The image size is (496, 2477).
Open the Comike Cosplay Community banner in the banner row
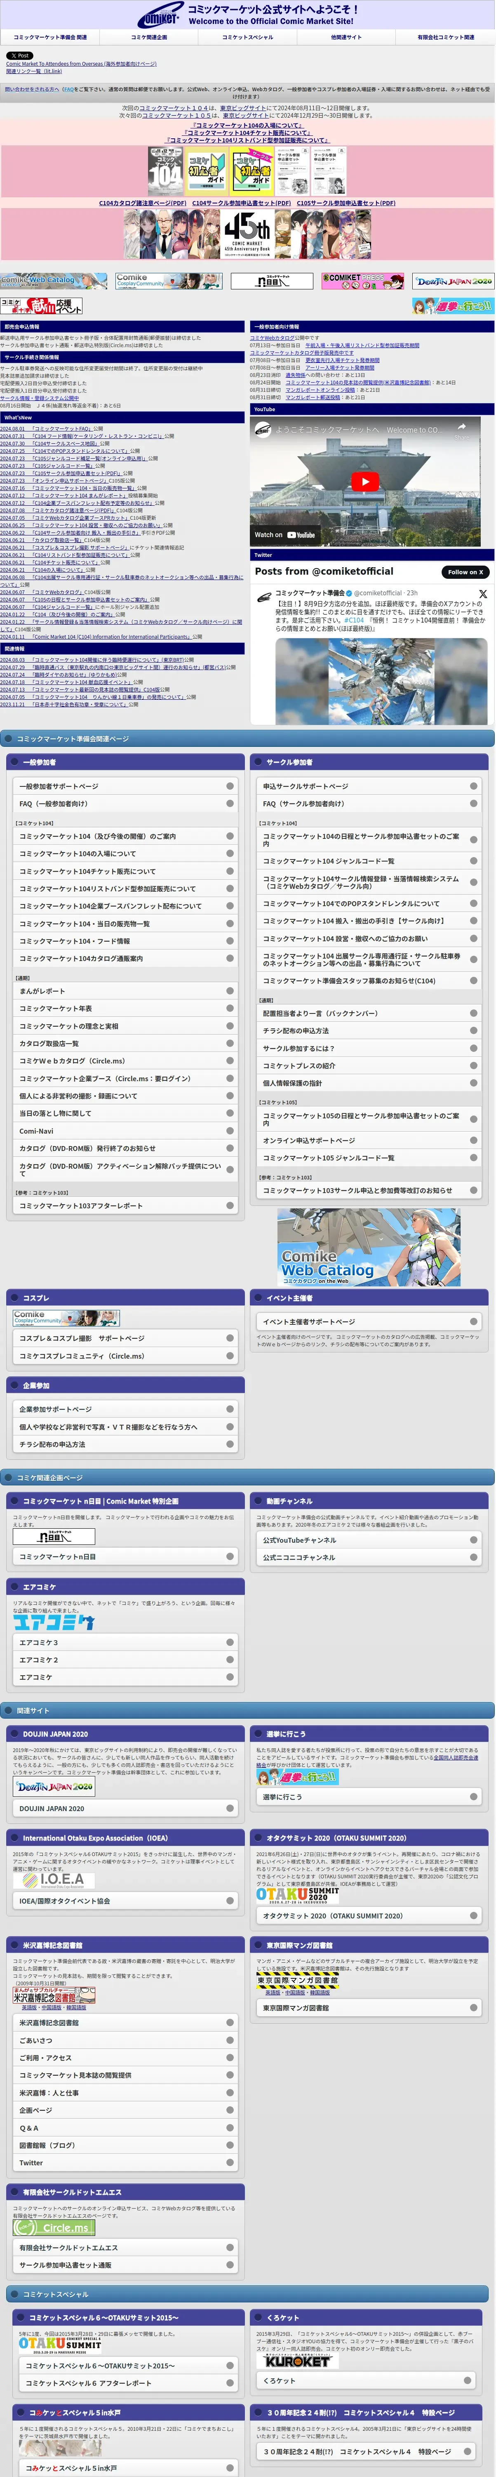168,281
